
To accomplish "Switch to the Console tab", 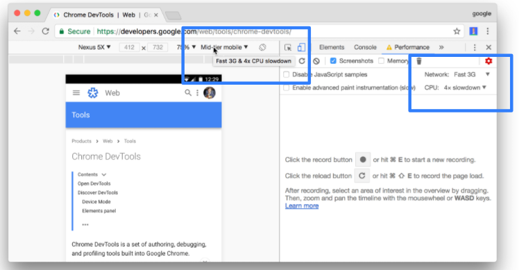I will 365,47.
